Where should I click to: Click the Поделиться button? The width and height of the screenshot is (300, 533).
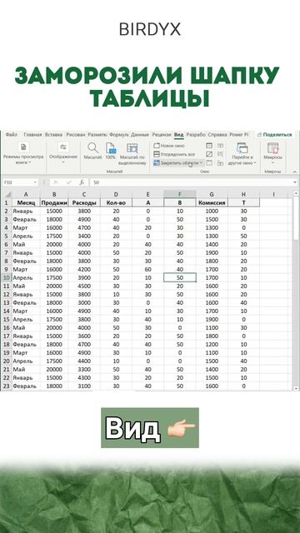(x=274, y=135)
